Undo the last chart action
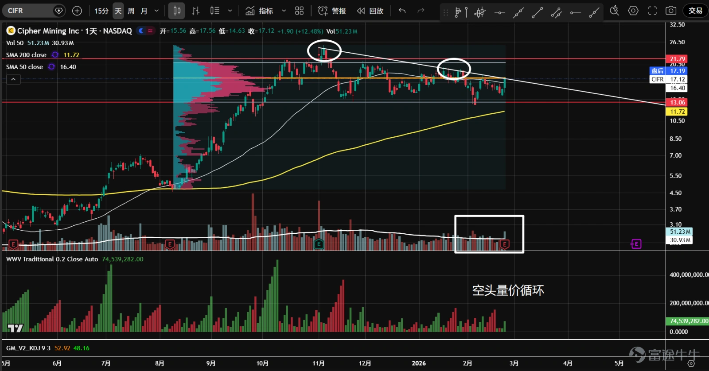This screenshot has width=709, height=371. (402, 11)
